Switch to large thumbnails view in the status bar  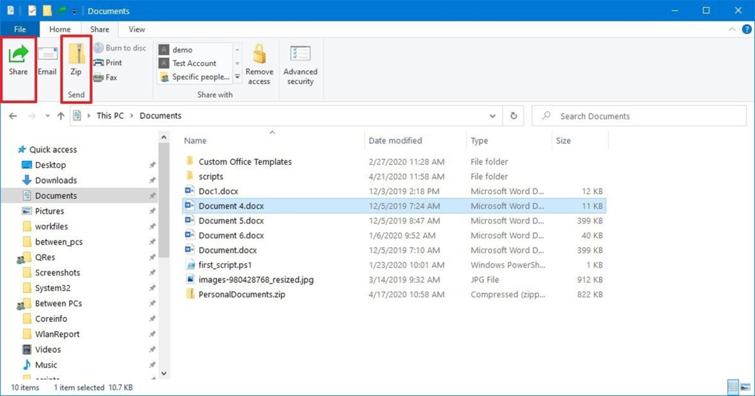click(x=745, y=387)
